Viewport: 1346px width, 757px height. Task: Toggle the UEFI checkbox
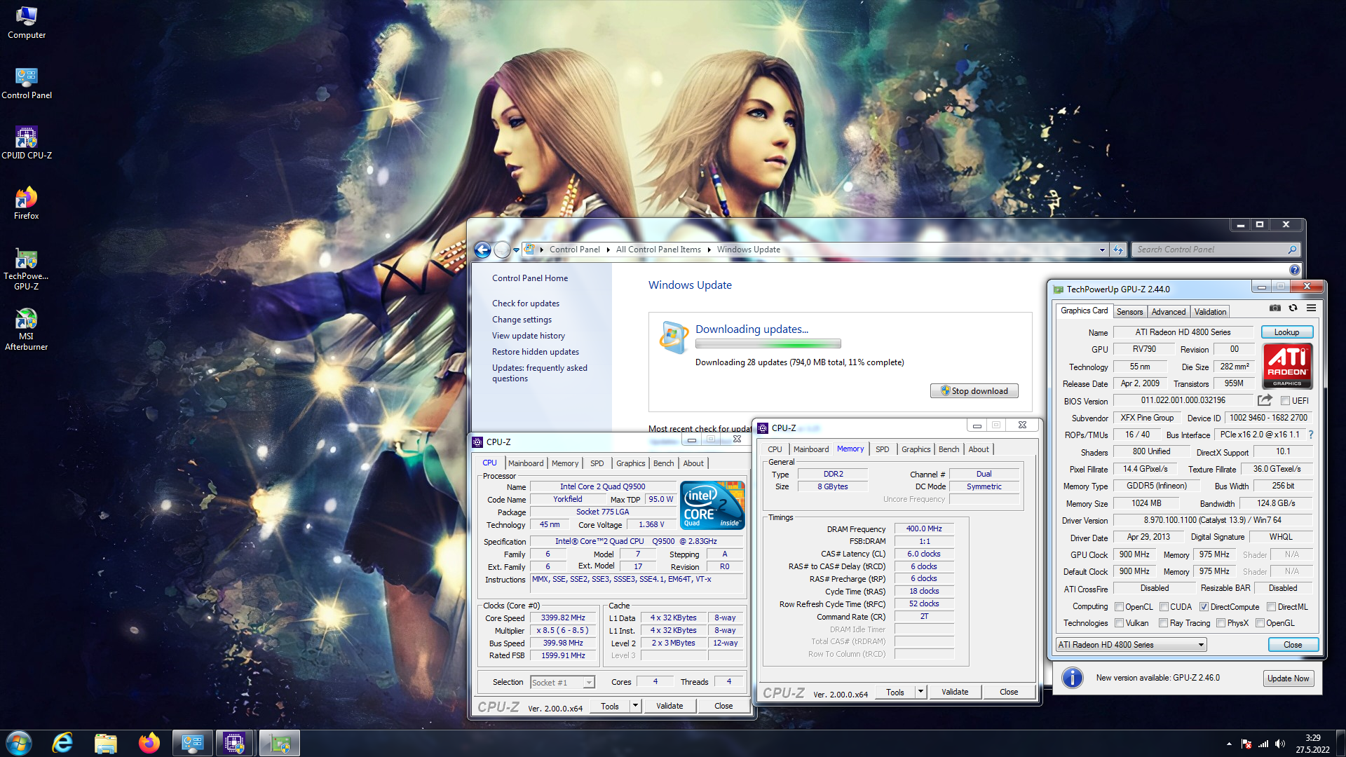pyautogui.click(x=1285, y=401)
